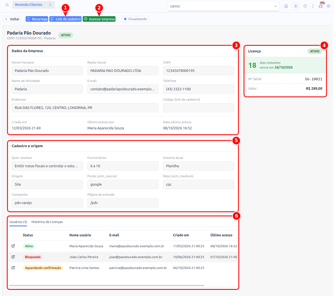
Task: Click the Telefone field
Action: pyautogui.click(x=199, y=89)
